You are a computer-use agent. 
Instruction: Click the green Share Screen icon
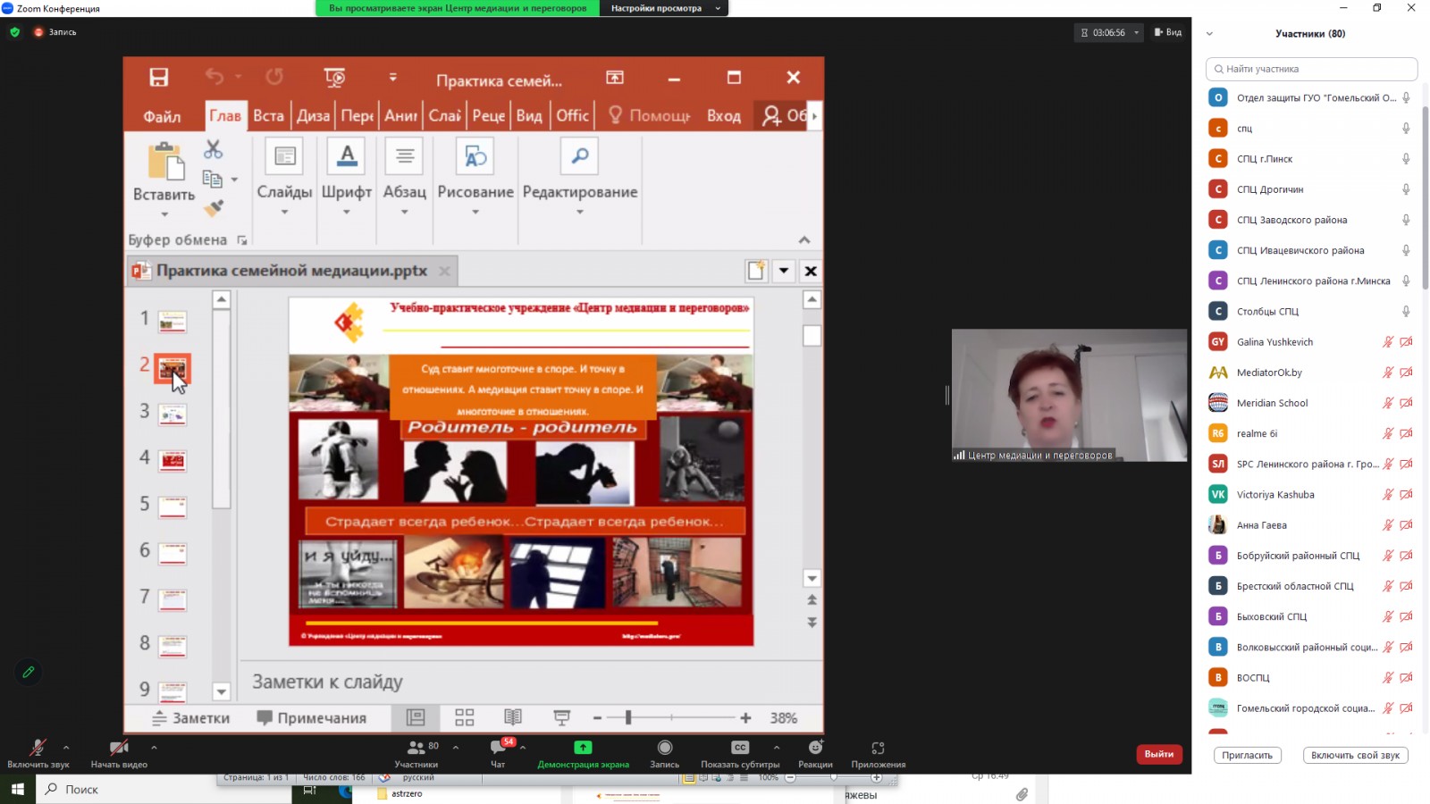tap(583, 748)
